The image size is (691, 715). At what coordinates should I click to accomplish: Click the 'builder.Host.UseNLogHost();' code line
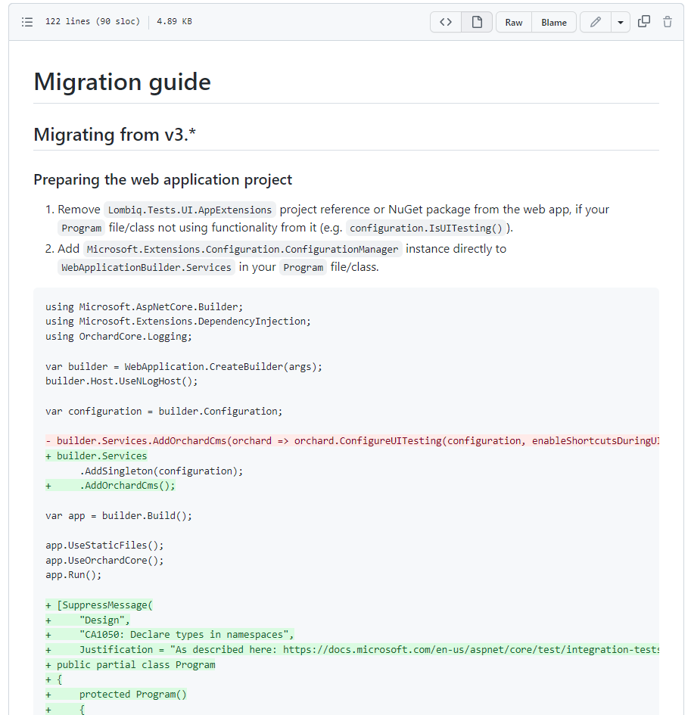coord(121,381)
